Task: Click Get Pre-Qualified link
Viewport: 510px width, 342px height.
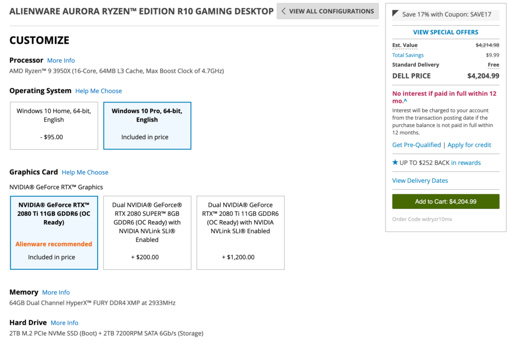Action: (x=416, y=145)
